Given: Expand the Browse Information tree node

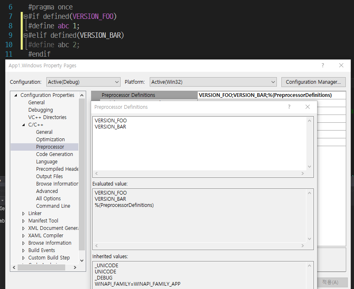Looking at the screenshot, I should [23, 243].
